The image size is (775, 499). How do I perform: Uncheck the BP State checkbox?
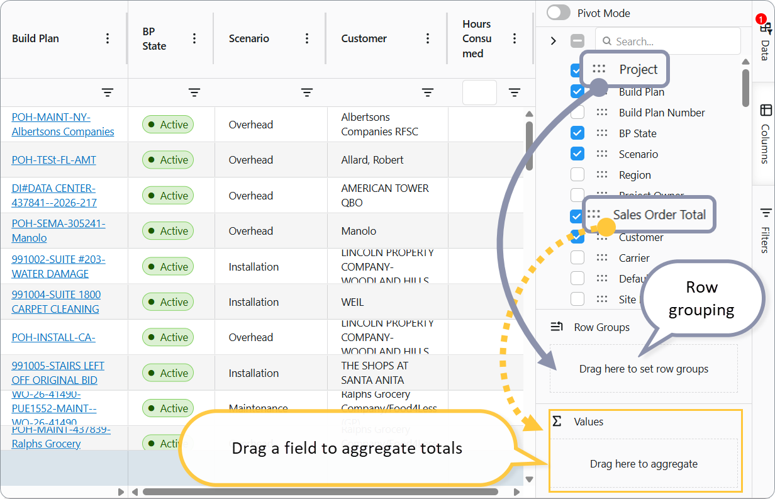pyautogui.click(x=577, y=133)
